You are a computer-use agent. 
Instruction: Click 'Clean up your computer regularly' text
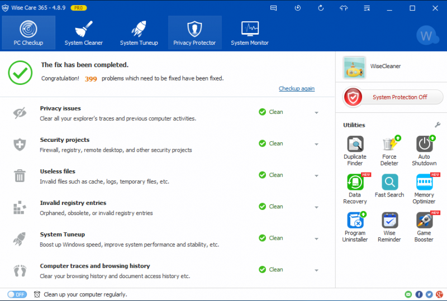tap(85, 294)
